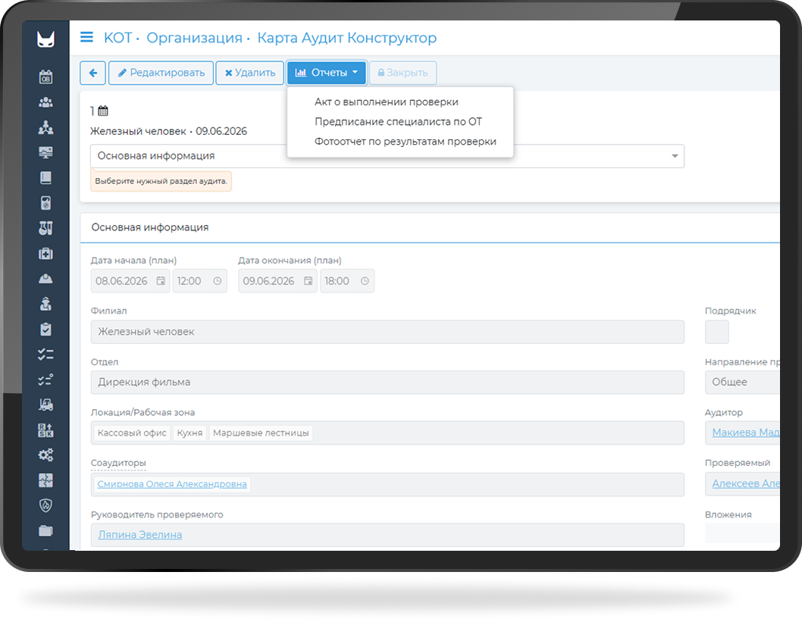802x622 pixels.
Task: Click clock icon in the 12:00 time field
Action: click(x=218, y=281)
